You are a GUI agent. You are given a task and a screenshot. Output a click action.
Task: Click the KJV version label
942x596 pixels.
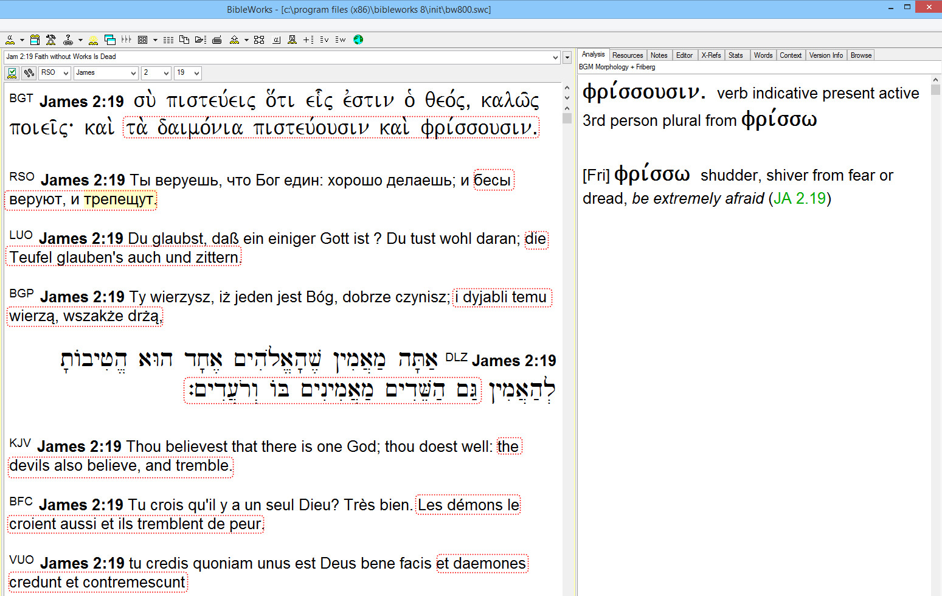(20, 443)
